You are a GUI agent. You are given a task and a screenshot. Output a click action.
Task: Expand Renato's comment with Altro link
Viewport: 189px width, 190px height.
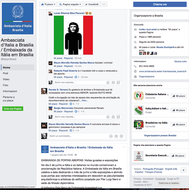point(85,101)
